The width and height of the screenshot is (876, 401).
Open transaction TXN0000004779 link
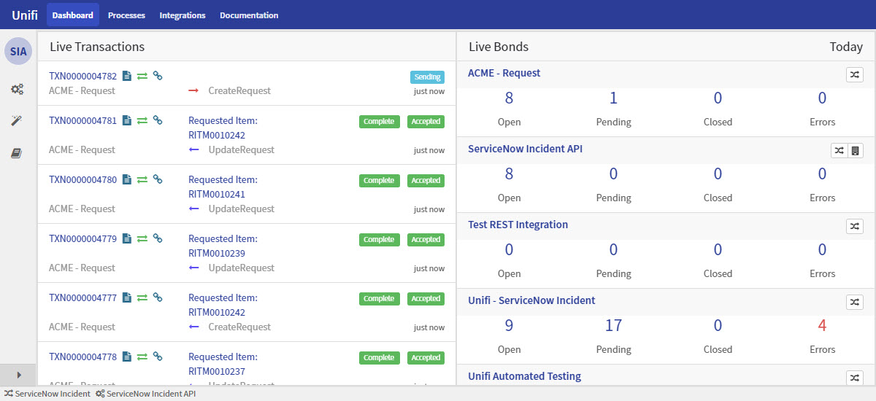pos(82,239)
